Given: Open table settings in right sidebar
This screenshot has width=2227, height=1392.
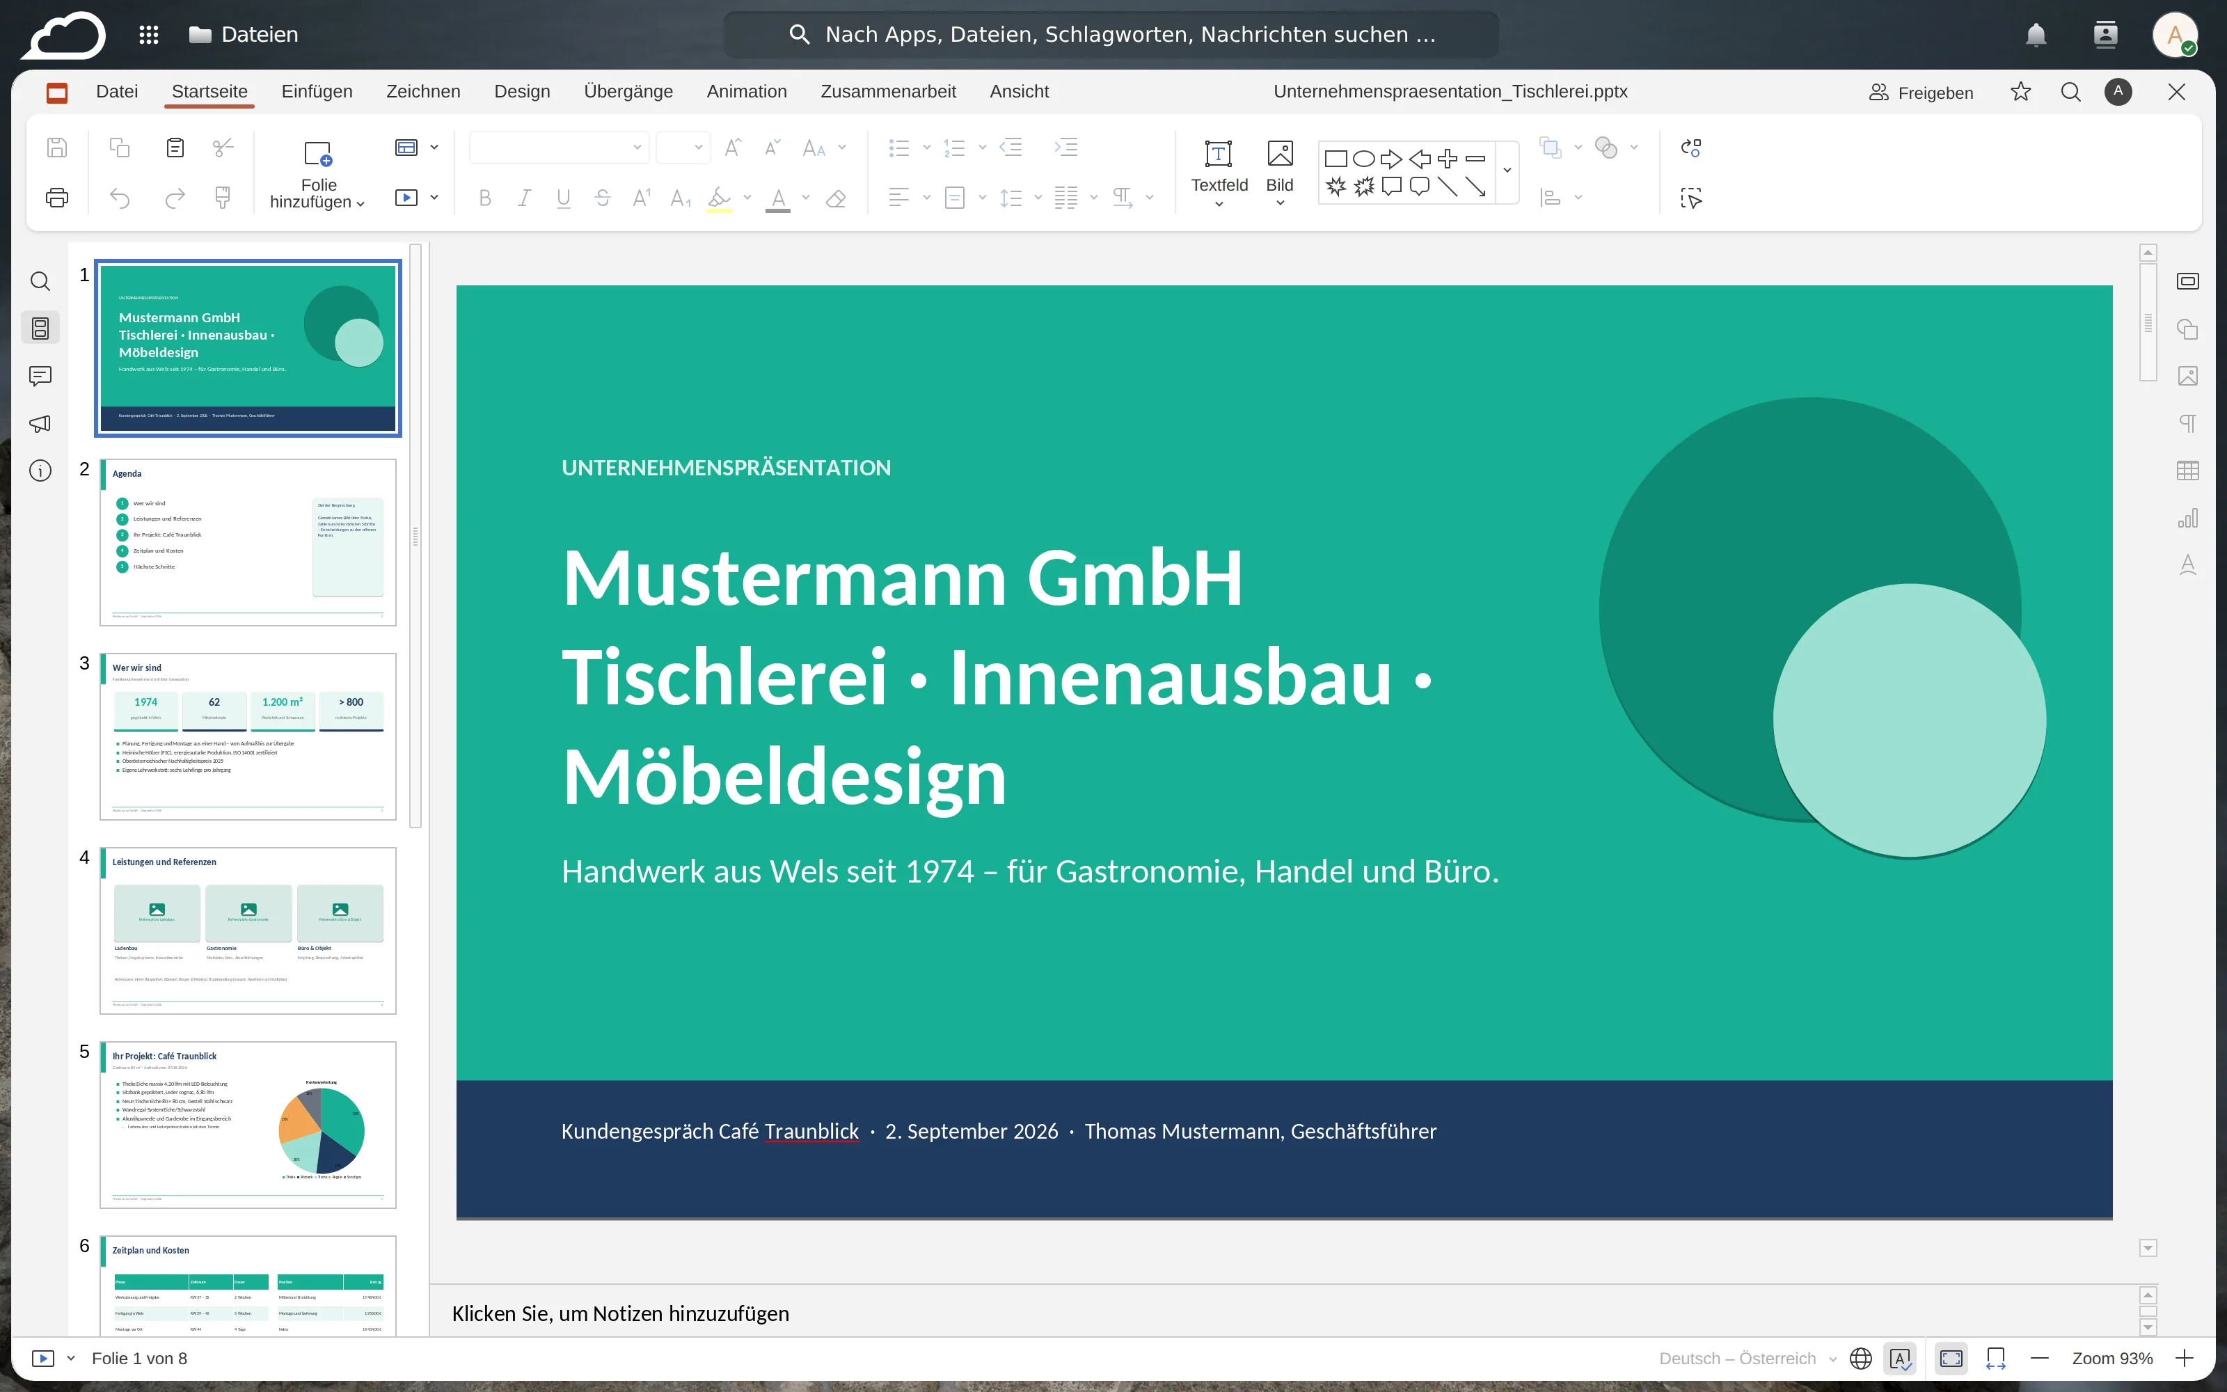Looking at the screenshot, I should click(x=2188, y=471).
